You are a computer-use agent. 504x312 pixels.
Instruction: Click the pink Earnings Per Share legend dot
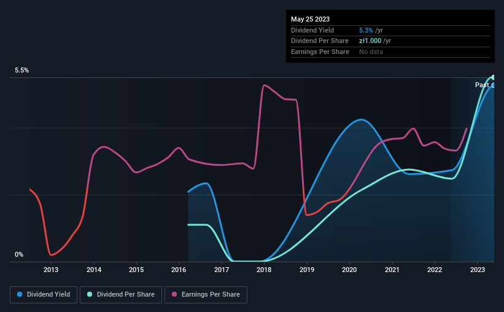point(174,294)
